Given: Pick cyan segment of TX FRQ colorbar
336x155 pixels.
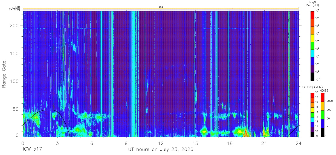Looking at the screenshot, I should [x=312, y=119].
